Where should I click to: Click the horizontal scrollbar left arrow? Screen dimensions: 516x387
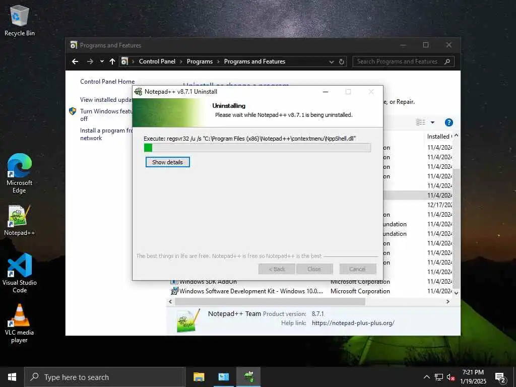[x=170, y=301]
